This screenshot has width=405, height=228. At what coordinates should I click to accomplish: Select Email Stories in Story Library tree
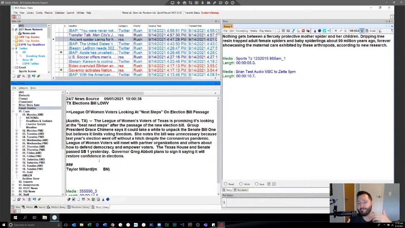(x=27, y=108)
